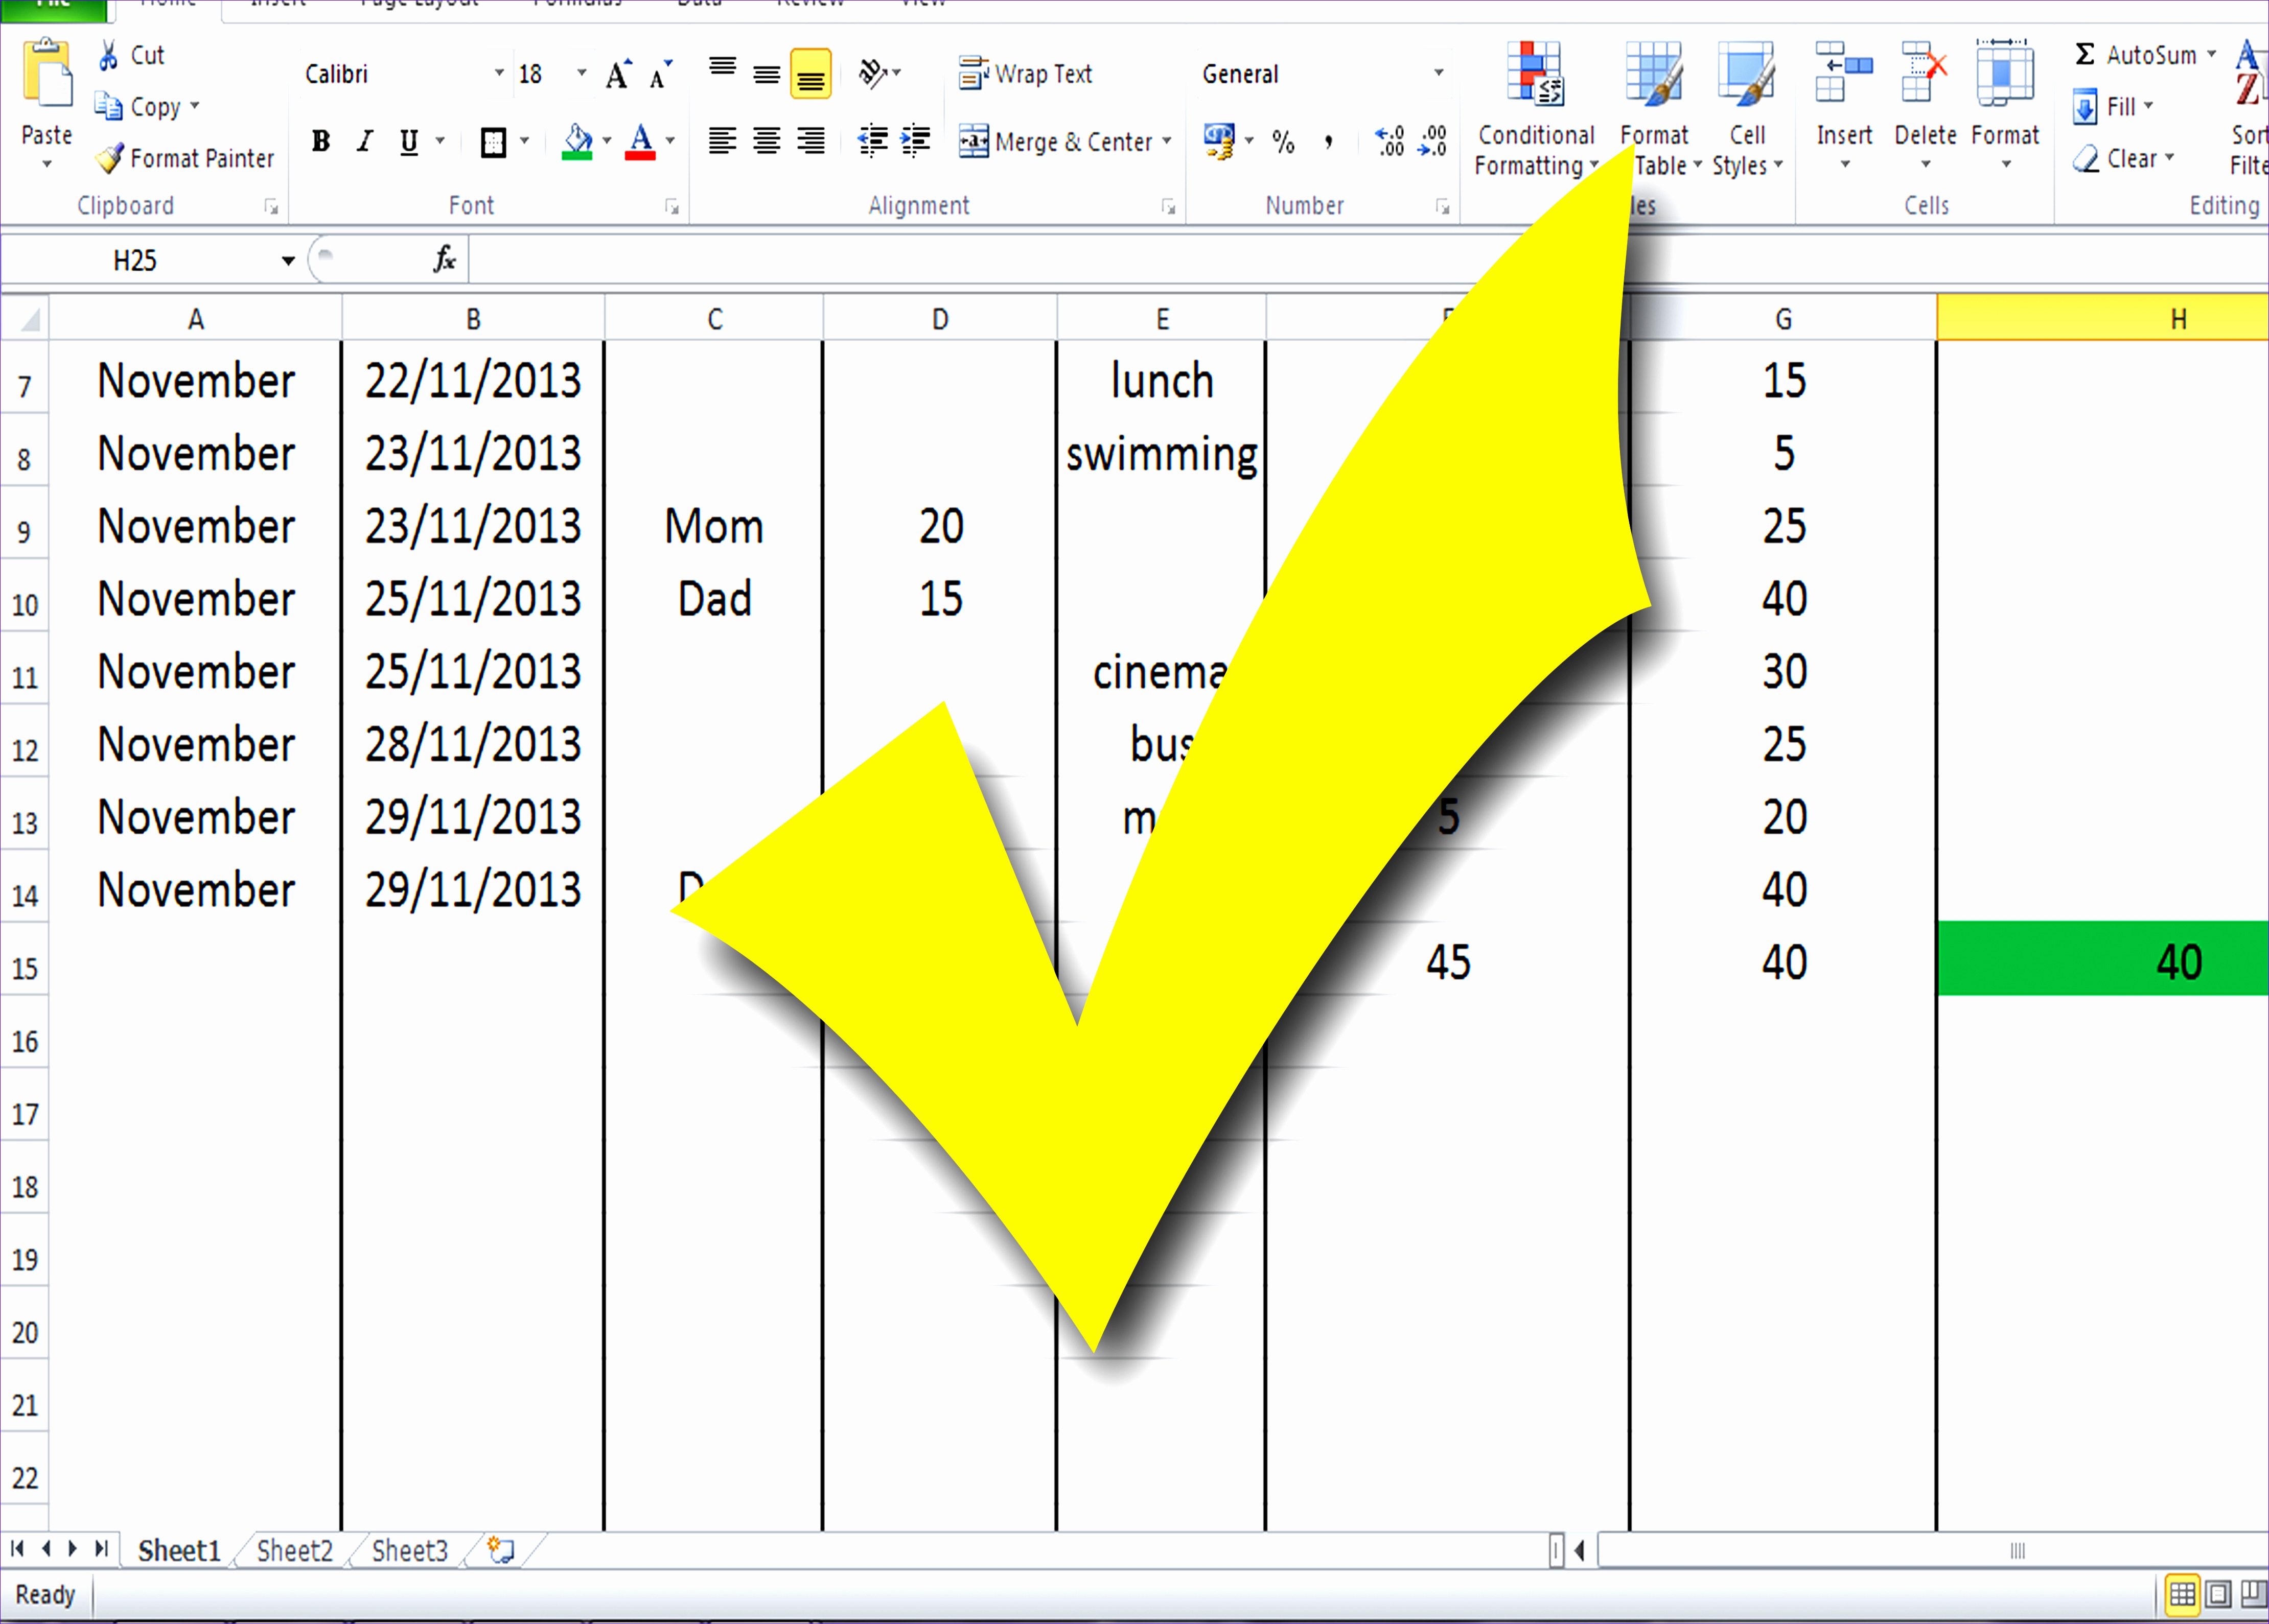Apply Middle Align to the cell

(767, 74)
